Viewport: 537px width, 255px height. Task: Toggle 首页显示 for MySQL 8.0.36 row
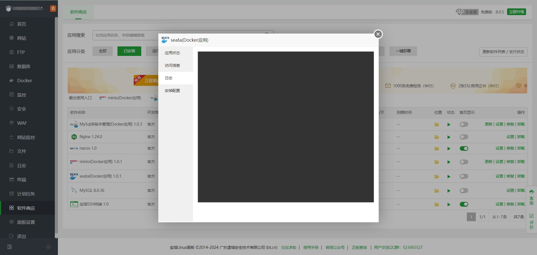click(x=464, y=191)
